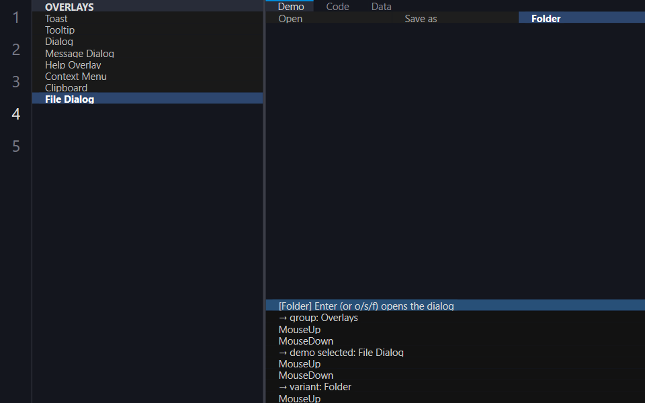This screenshot has height=403, width=645.
Task: Click the 'demo selected: File Dialog' log entry
Action: [456, 352]
